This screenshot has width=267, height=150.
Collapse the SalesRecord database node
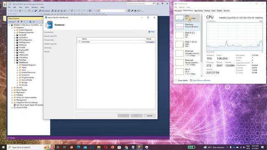[x=15, y=62]
